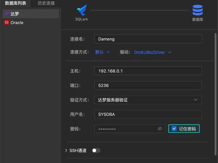The width and height of the screenshot is (218, 163).
Task: Switch to the 历史连接 tab
Action: coord(46,3)
